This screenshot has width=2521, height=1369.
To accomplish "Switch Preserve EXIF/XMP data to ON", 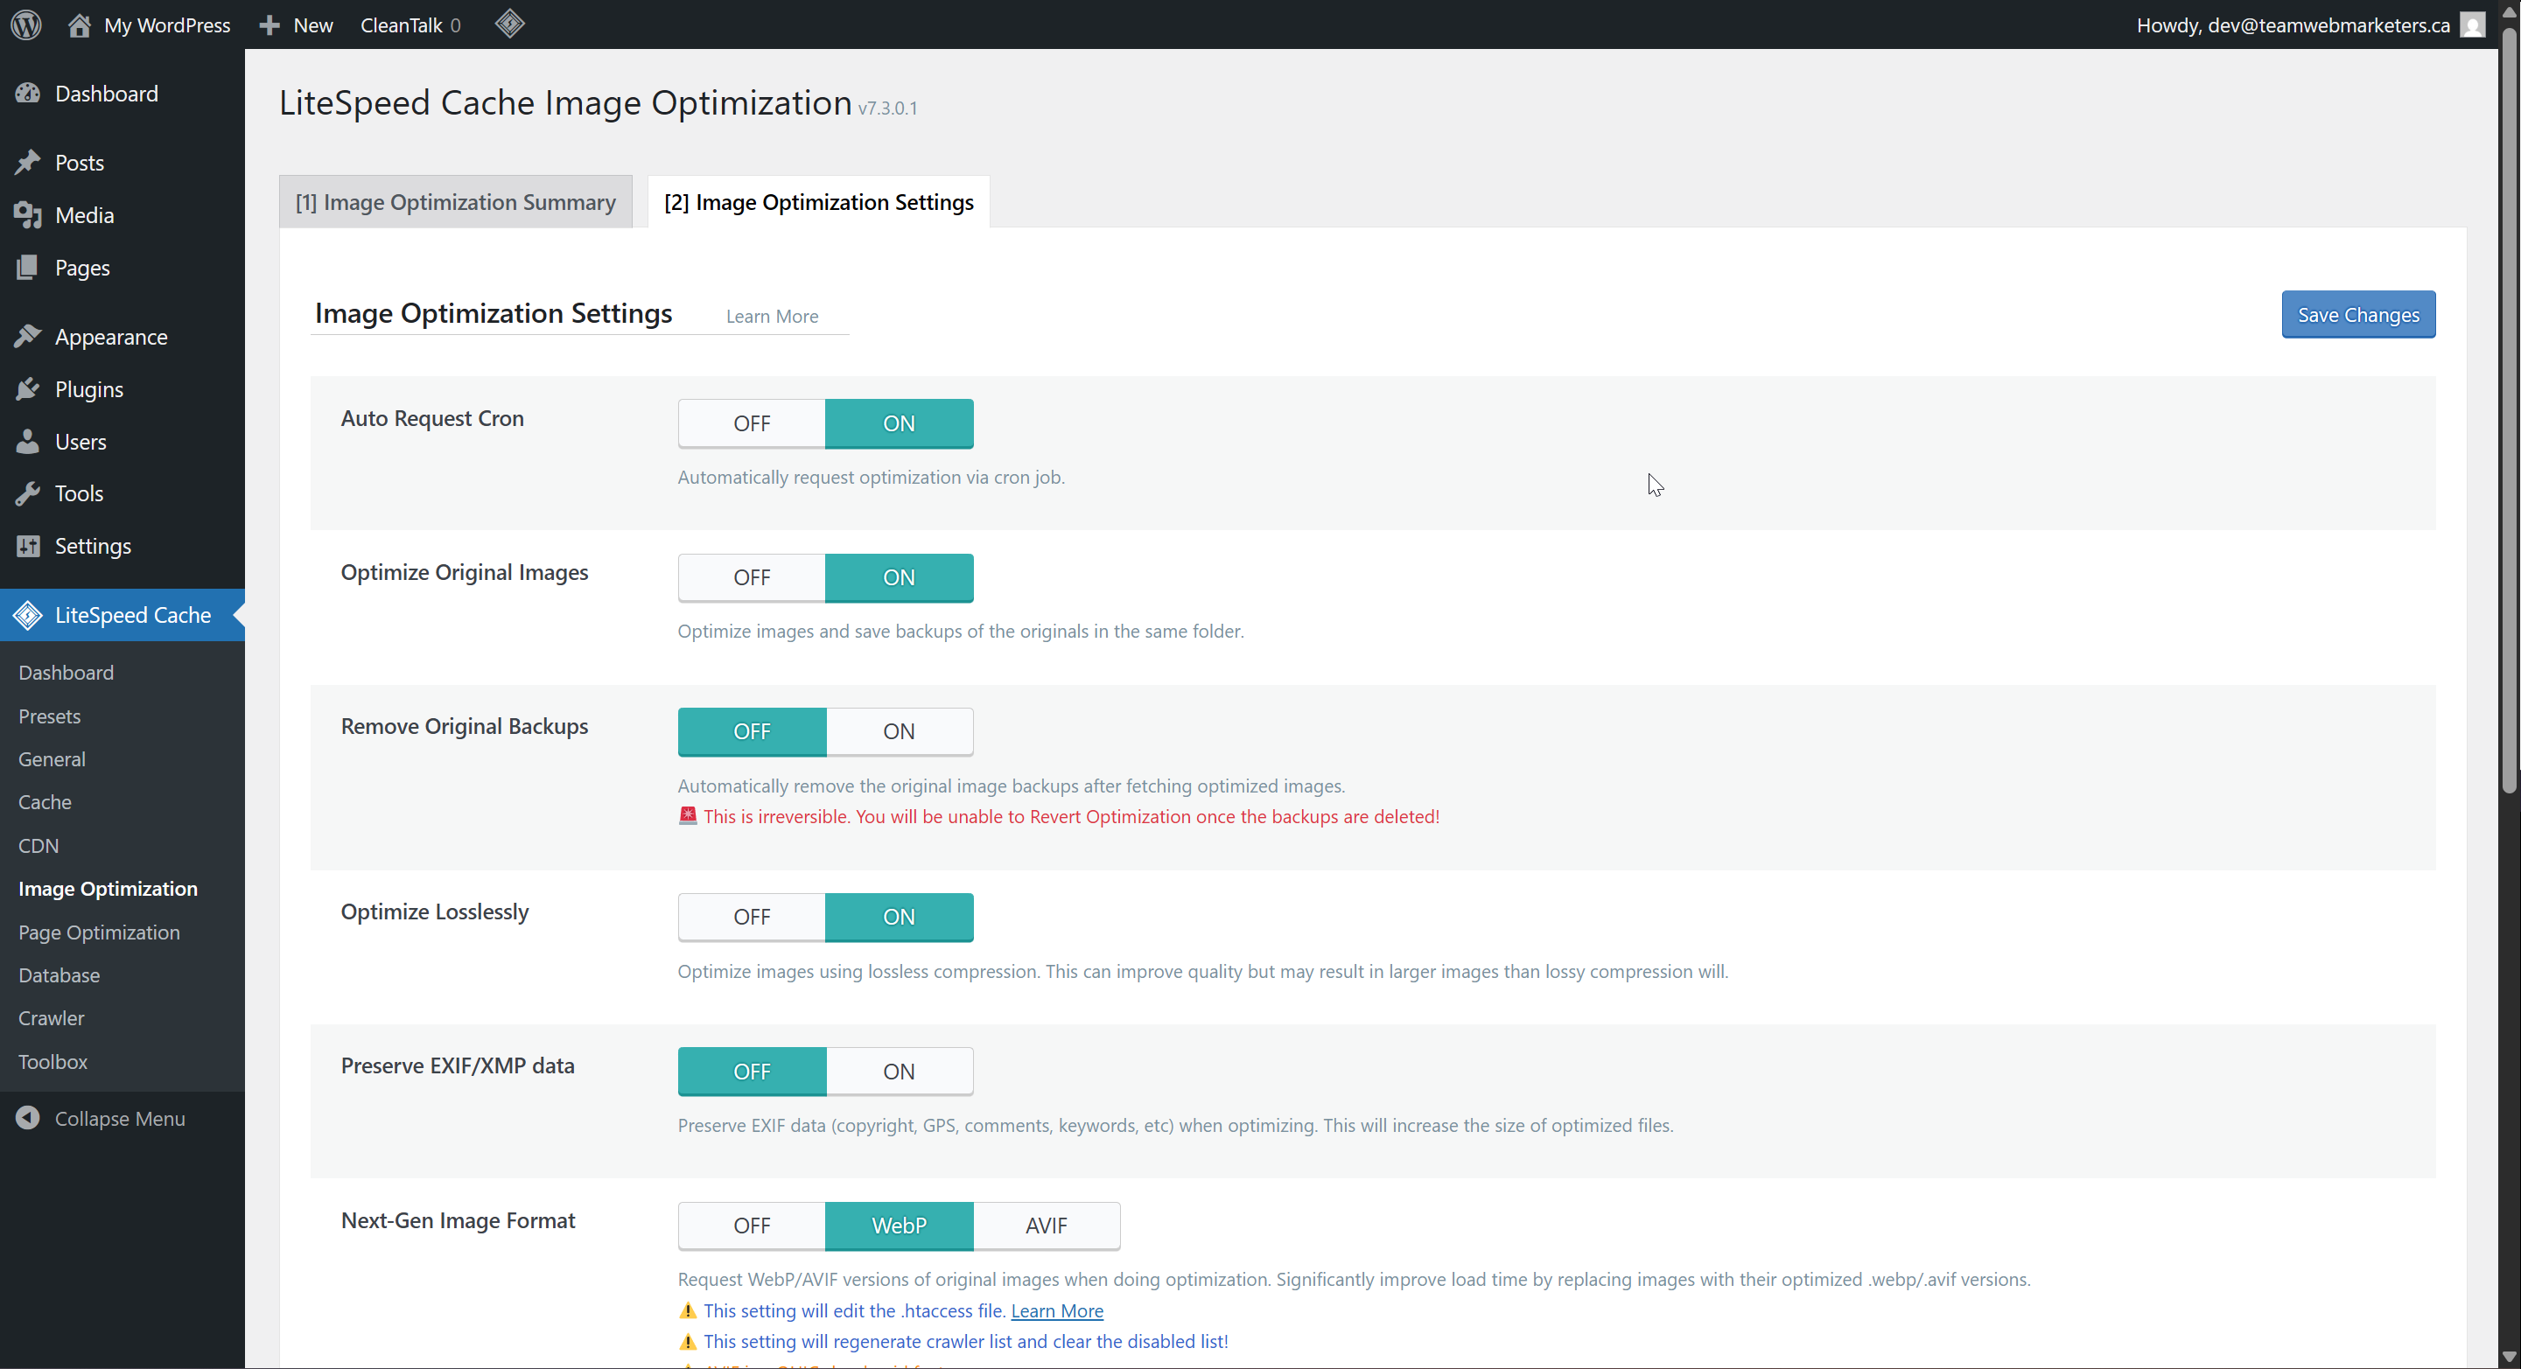I will coord(899,1071).
